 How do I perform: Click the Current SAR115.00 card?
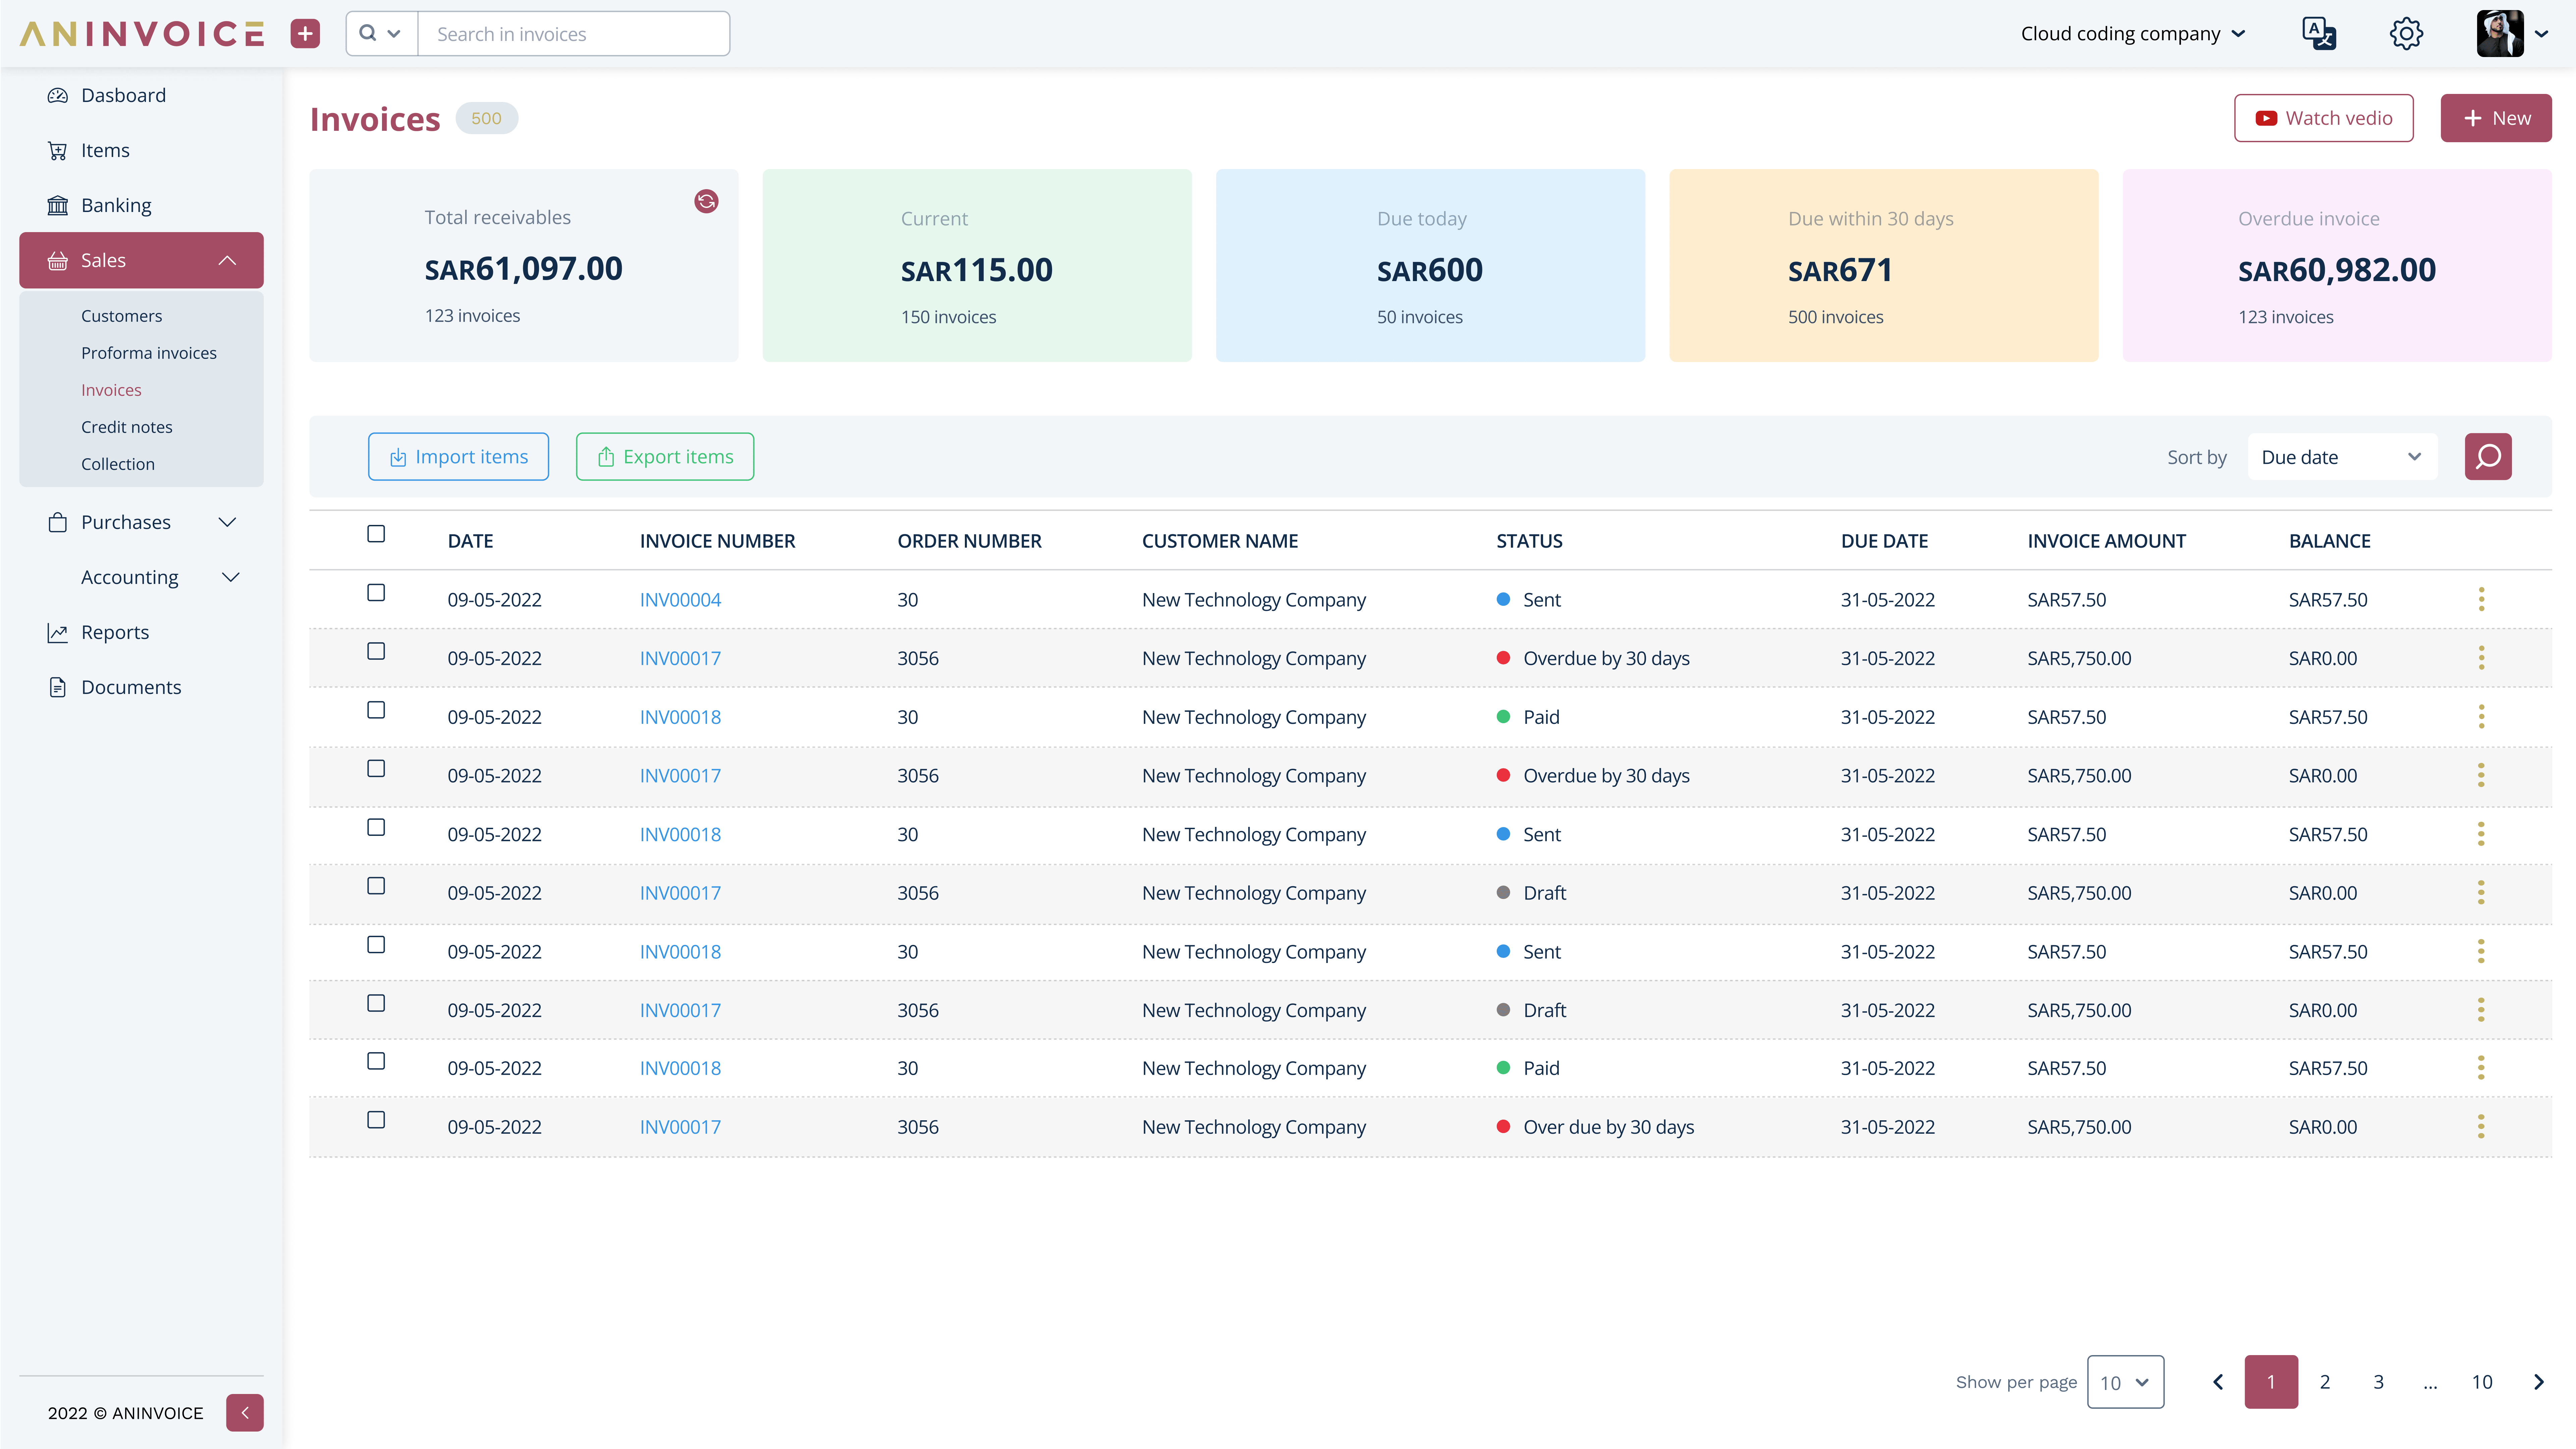(977, 265)
